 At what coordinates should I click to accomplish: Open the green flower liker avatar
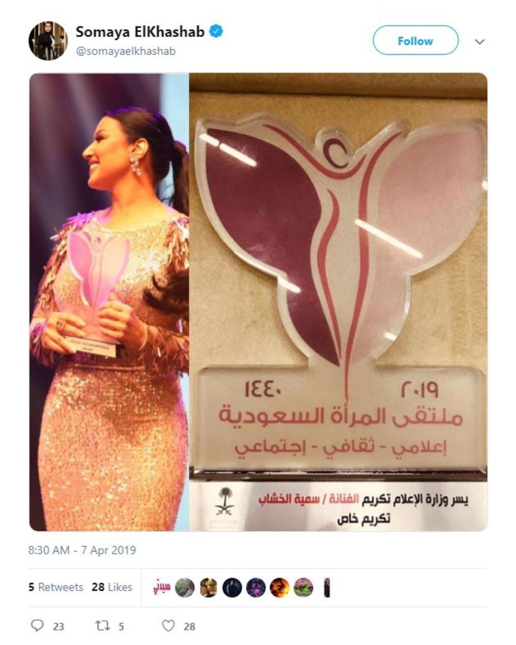point(304,588)
